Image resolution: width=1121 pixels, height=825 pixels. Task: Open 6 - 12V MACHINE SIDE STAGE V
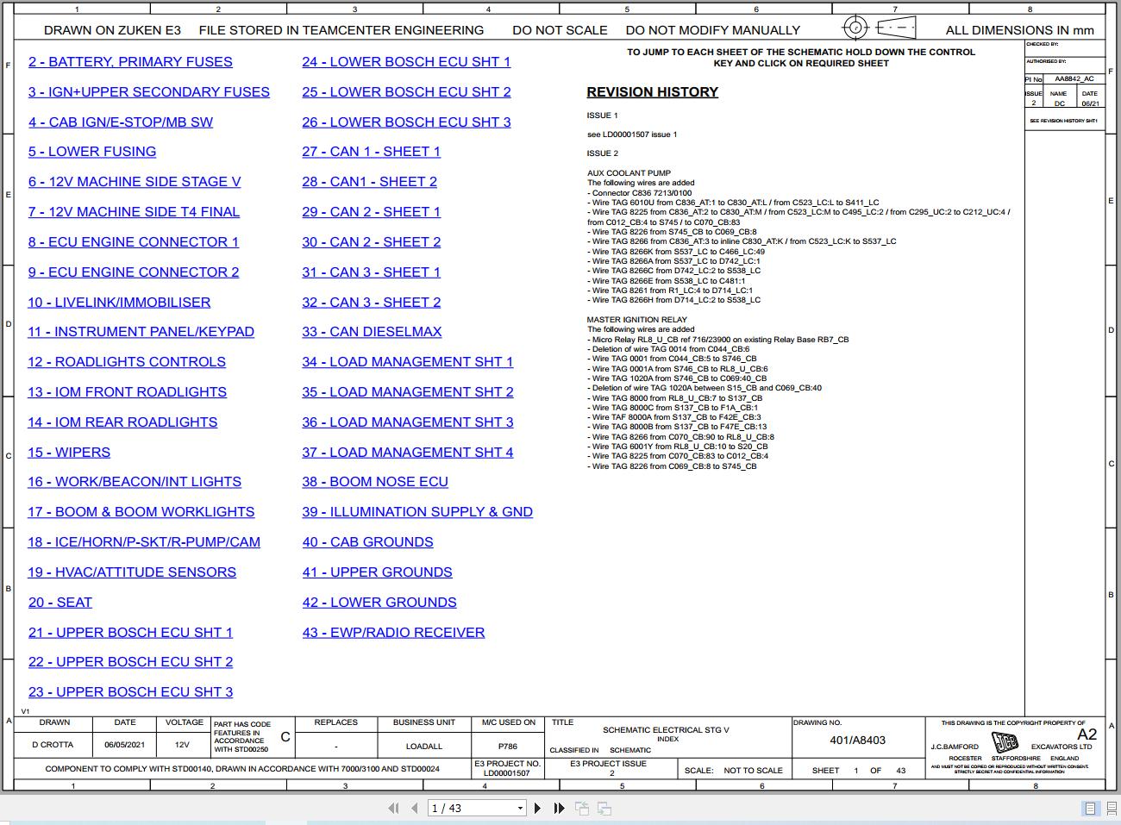point(135,182)
